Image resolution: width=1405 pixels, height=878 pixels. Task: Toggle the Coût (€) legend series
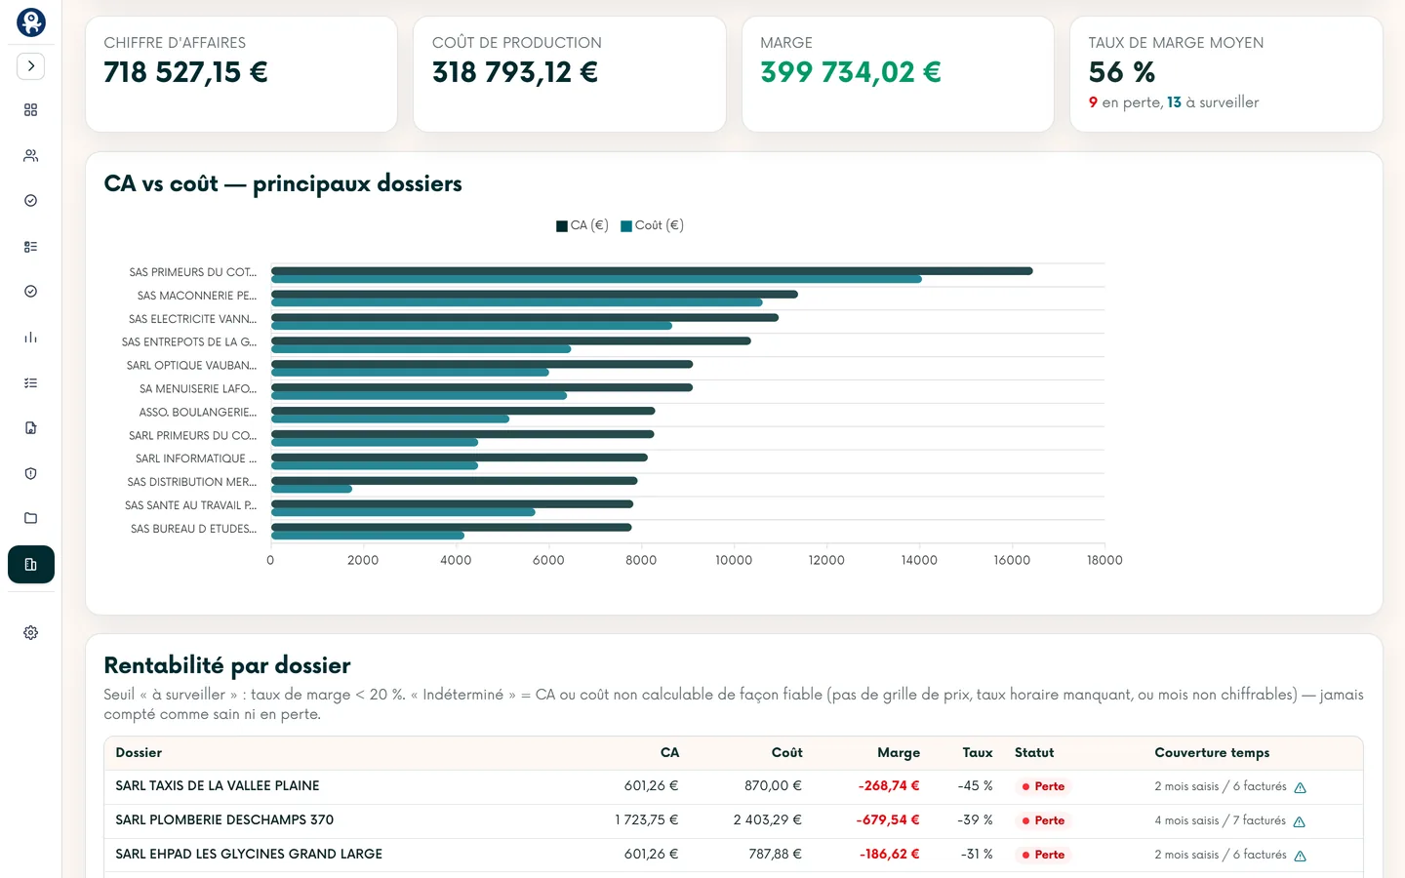tap(652, 225)
